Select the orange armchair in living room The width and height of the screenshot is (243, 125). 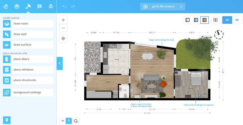click(x=164, y=84)
